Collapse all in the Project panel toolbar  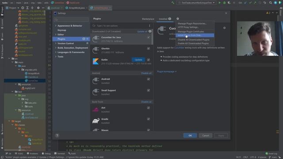(x=32, y=8)
